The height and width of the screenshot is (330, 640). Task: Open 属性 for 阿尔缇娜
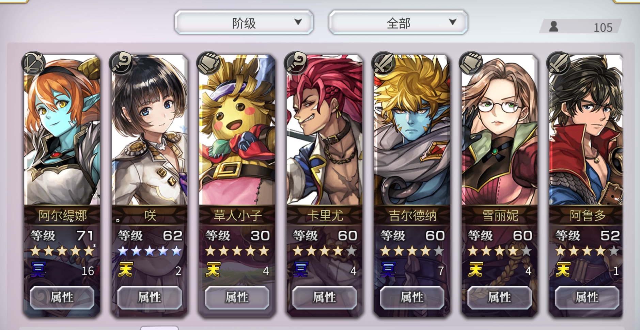point(62,298)
